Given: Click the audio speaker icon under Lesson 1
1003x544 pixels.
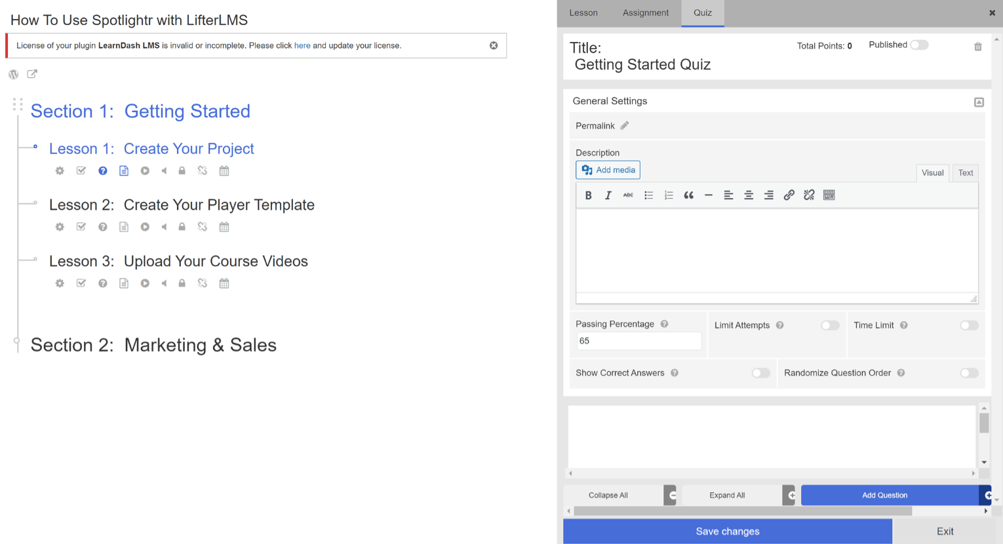Looking at the screenshot, I should point(164,171).
